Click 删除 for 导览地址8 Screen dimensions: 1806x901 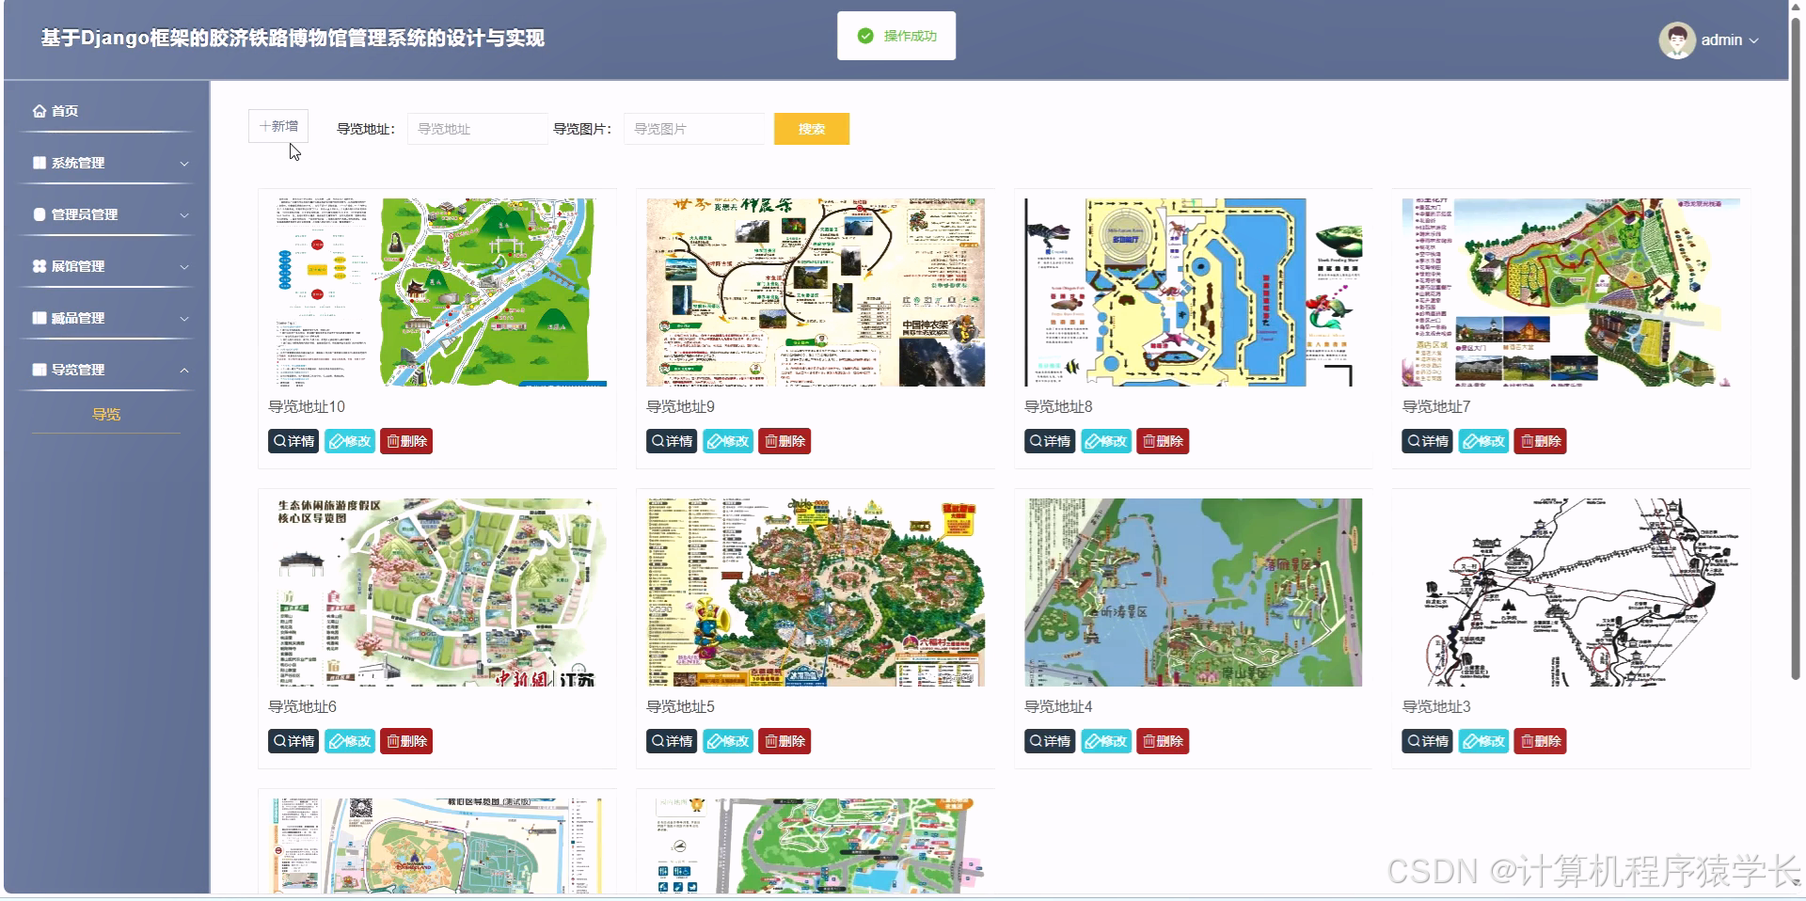[x=1163, y=441]
